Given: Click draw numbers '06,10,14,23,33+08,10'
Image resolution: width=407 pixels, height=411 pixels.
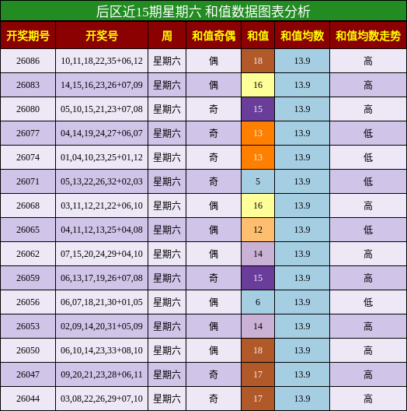Looking at the screenshot, I should tap(102, 350).
